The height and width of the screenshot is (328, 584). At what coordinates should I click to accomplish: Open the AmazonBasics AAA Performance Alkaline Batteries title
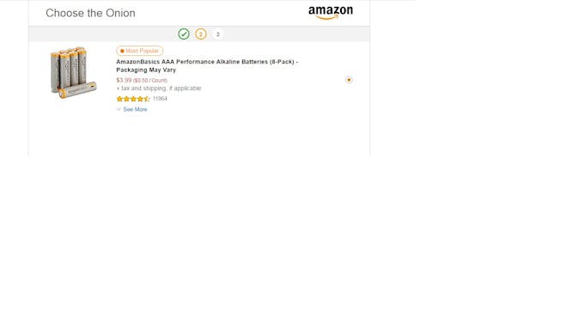pyautogui.click(x=207, y=66)
